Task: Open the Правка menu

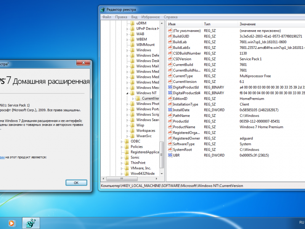Action: pos(121,17)
